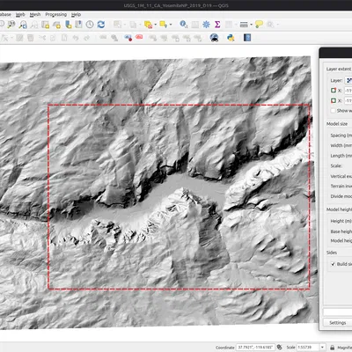Toggle the scale lock icon

332,348
